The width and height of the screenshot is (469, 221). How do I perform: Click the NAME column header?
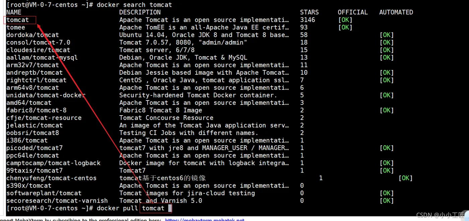[x=14, y=12]
